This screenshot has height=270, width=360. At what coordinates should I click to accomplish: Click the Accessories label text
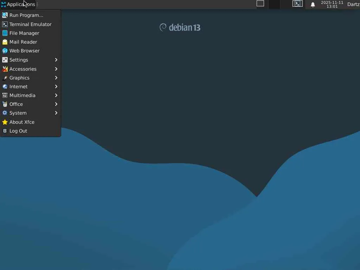coord(23,69)
